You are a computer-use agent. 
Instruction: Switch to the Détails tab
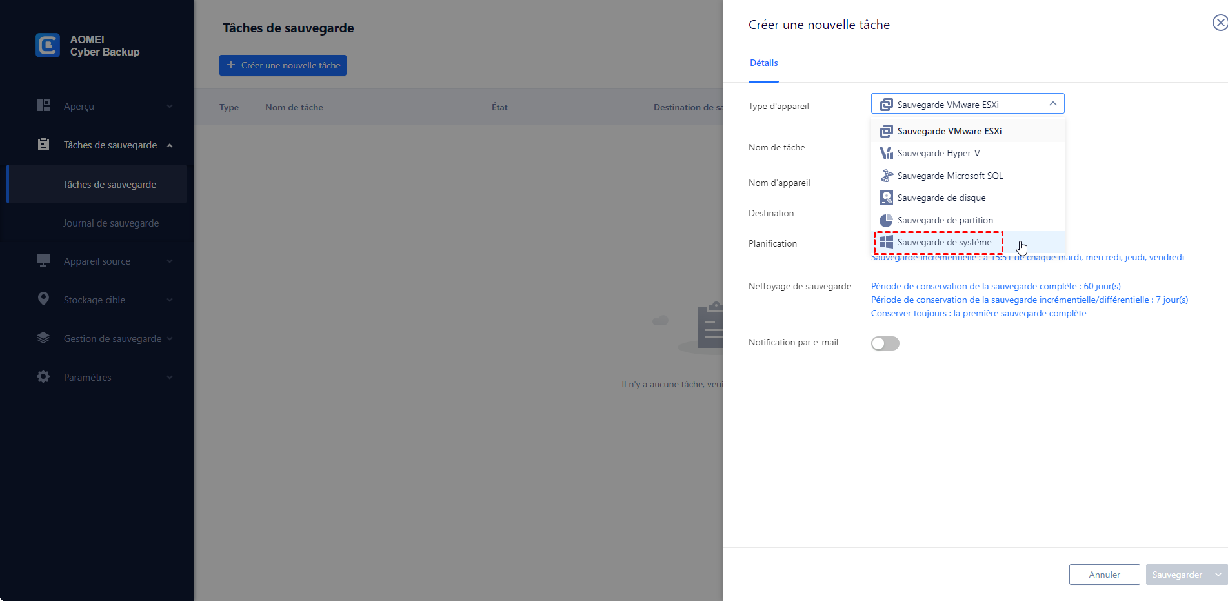coord(763,63)
